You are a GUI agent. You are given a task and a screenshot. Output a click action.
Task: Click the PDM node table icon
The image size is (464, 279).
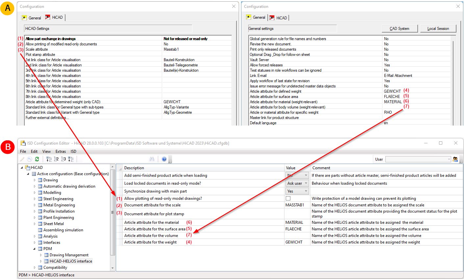(x=40, y=249)
